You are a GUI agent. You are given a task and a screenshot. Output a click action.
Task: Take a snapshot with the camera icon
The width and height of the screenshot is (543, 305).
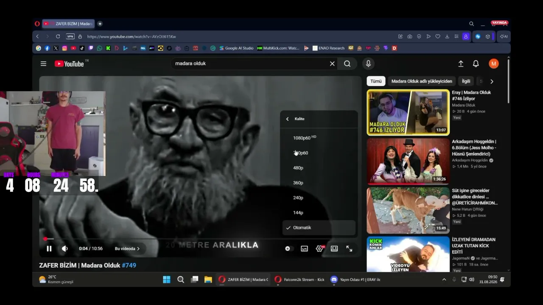point(410,36)
